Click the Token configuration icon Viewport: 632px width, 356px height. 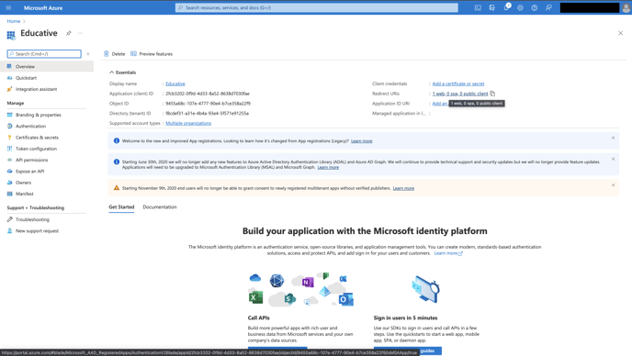pos(10,149)
